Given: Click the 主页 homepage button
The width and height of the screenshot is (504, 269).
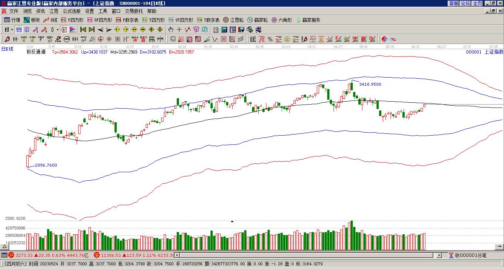Looking at the screenshot, I should coord(477,3).
